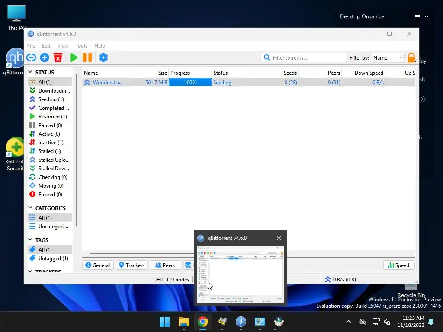443x332 pixels.
Task: Click the green Resume play icon
Action: click(74, 57)
